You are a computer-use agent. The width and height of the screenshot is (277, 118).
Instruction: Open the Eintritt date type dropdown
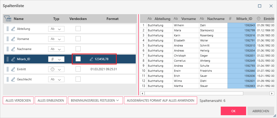[56, 69]
